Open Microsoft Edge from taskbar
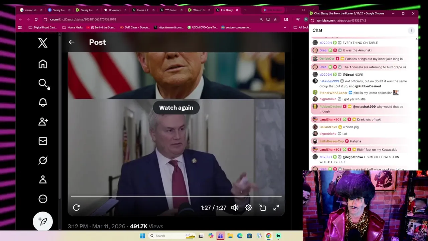Viewport: 428px width, 241px height. click(240, 236)
